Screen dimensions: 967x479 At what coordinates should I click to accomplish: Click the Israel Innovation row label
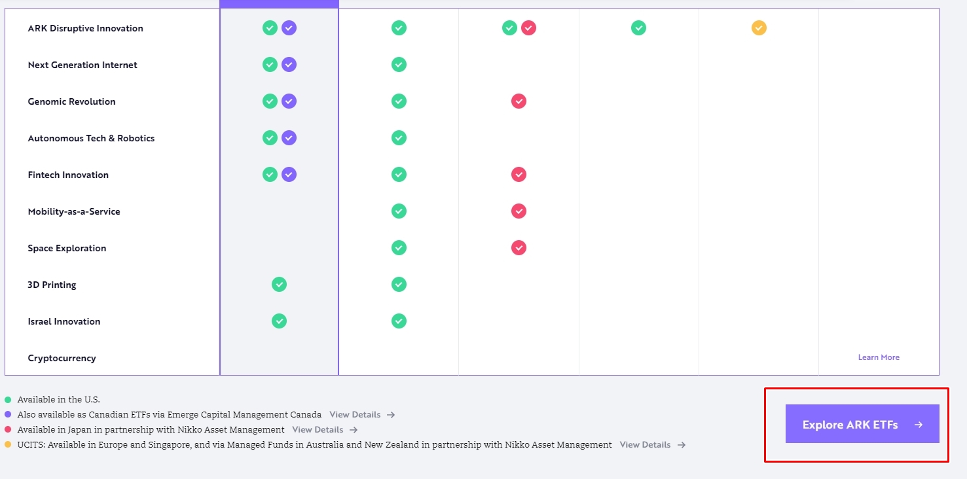[64, 321]
